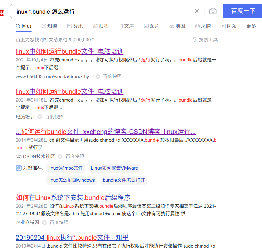The width and height of the screenshot is (262, 251).
Task: Open the 地图 tab
Action: coord(177,26)
